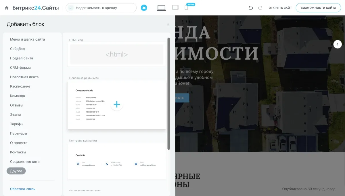Select 'Новостная лента' category

click(x=24, y=77)
